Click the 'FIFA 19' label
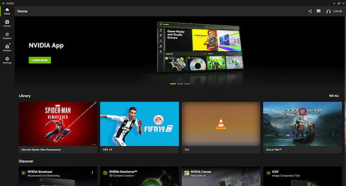The width and height of the screenshot is (346, 186). point(107,150)
